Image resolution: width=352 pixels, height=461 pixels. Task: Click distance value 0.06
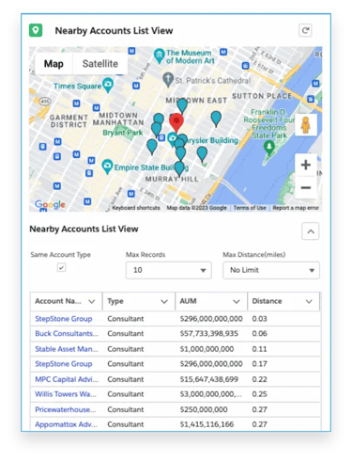coord(259,333)
